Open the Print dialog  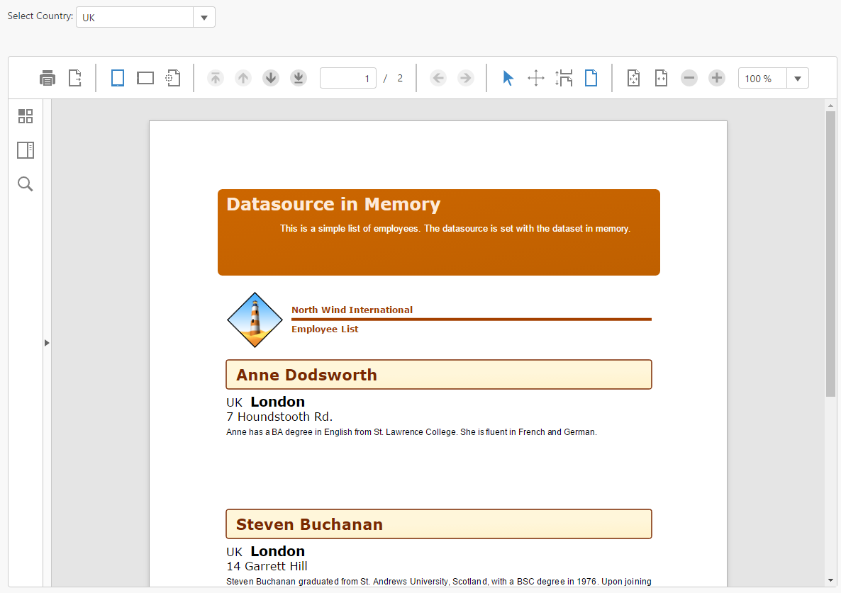pos(47,78)
